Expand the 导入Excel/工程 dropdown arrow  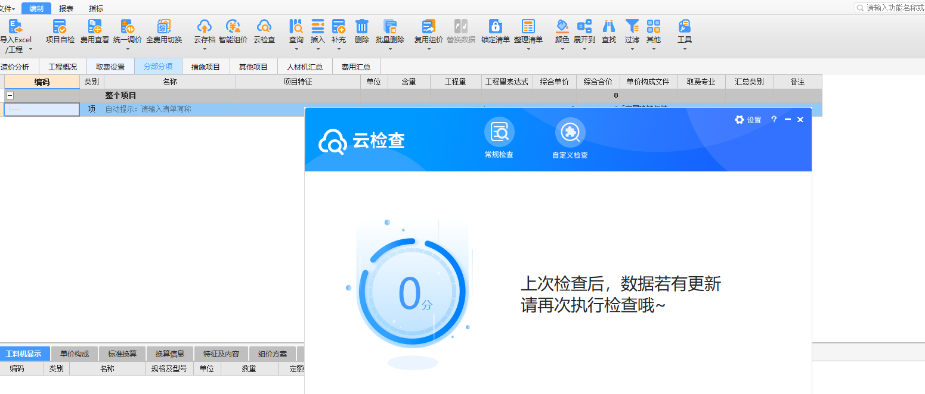coord(31,50)
